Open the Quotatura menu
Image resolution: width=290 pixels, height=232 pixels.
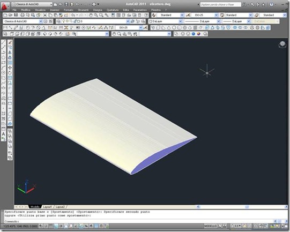point(113,10)
